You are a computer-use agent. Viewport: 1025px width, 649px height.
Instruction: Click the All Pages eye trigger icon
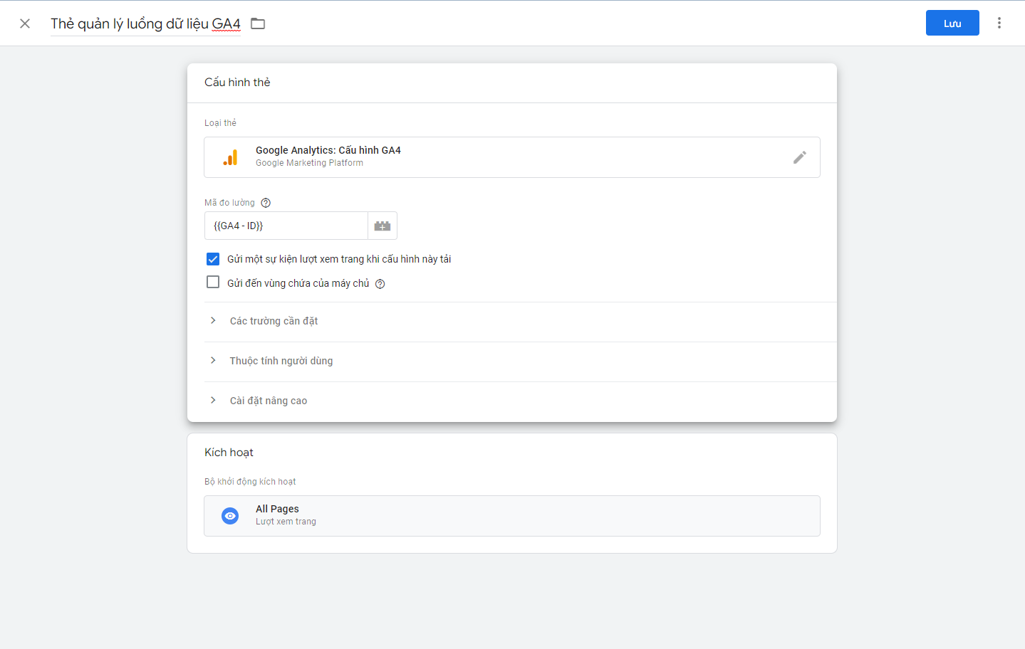point(230,516)
